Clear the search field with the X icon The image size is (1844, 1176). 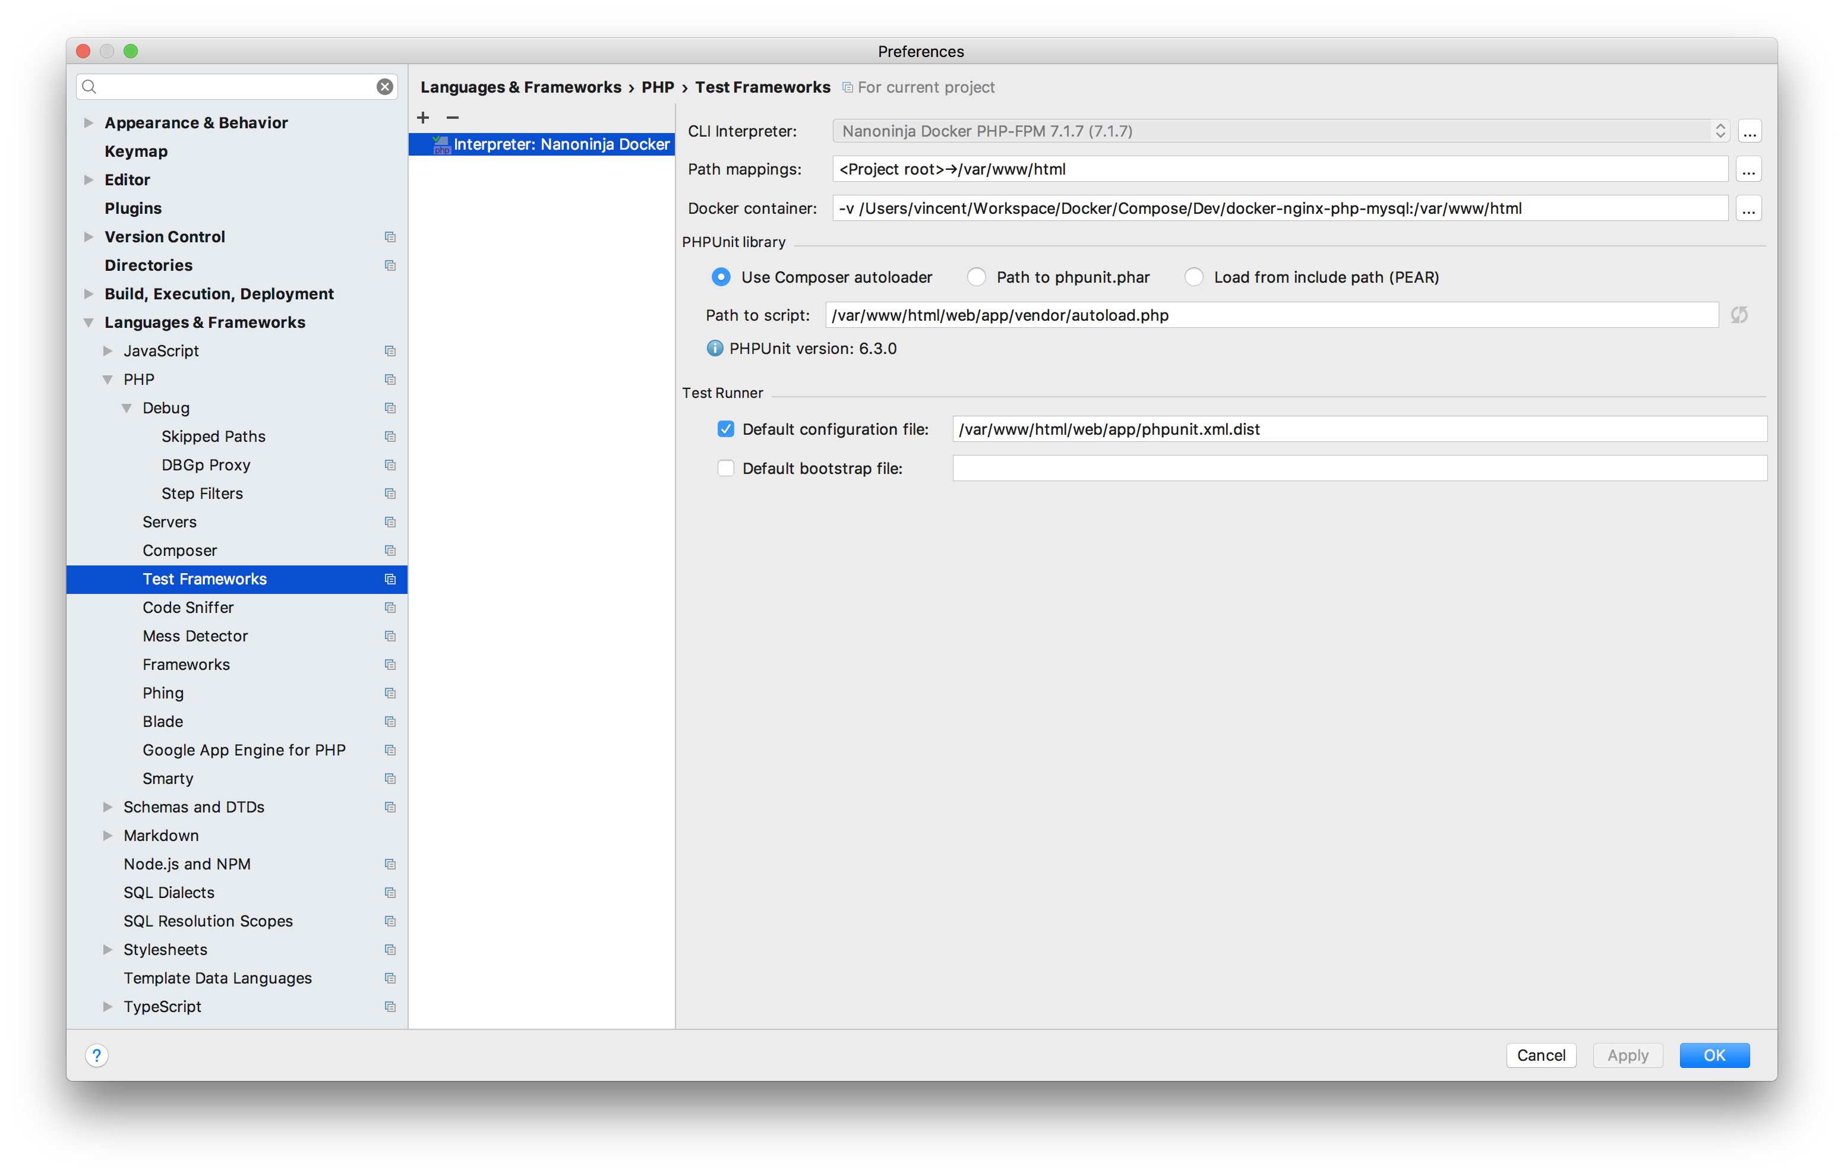tap(384, 87)
